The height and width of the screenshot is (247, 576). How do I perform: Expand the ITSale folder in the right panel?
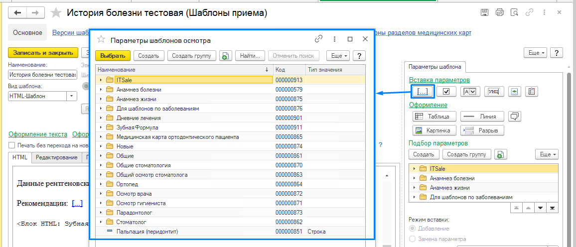click(415, 168)
